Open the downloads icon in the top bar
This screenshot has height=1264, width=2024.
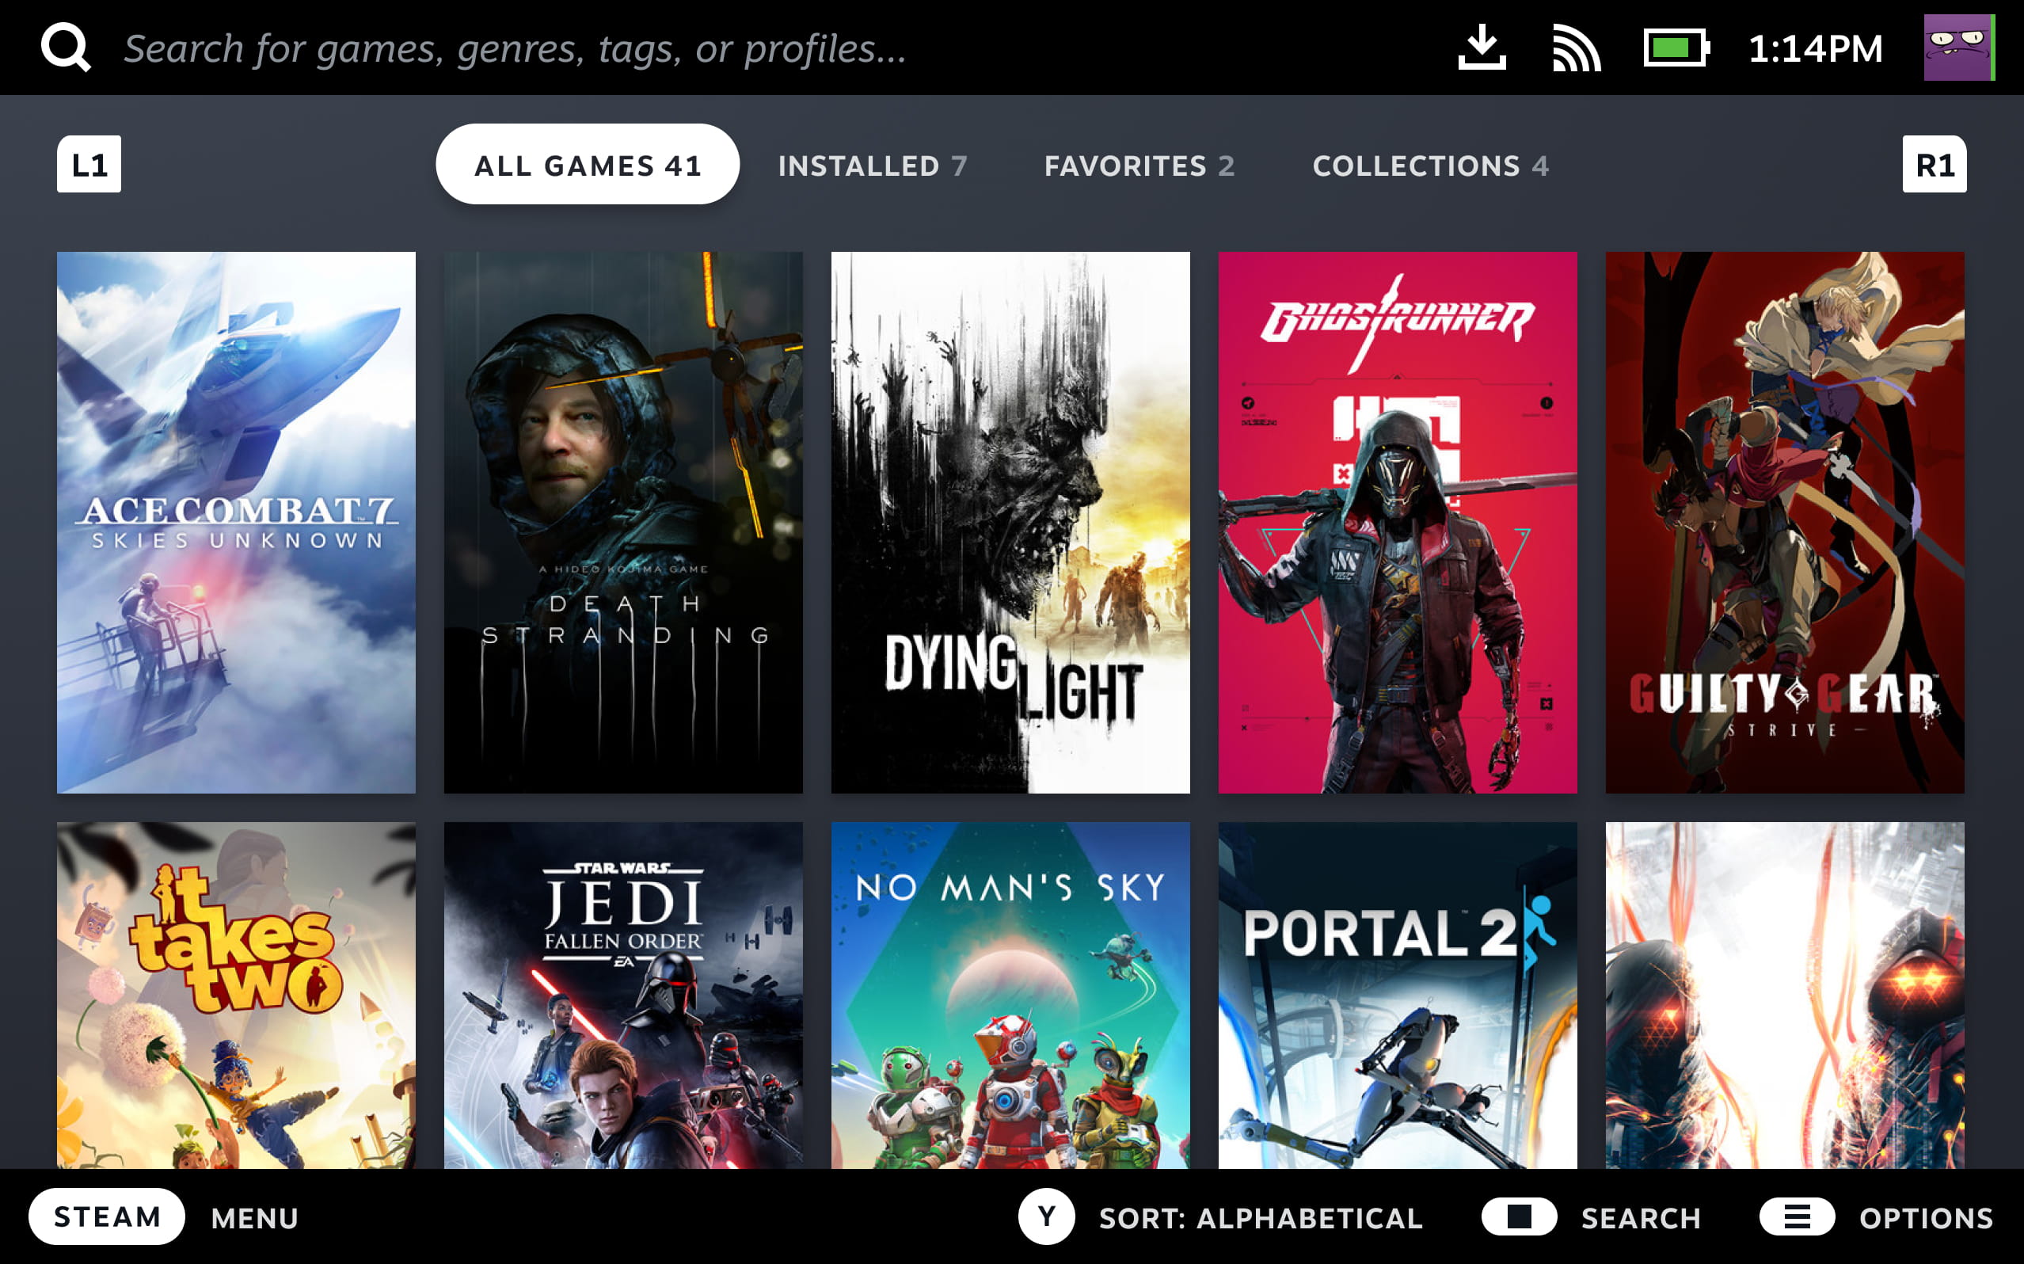(1483, 48)
